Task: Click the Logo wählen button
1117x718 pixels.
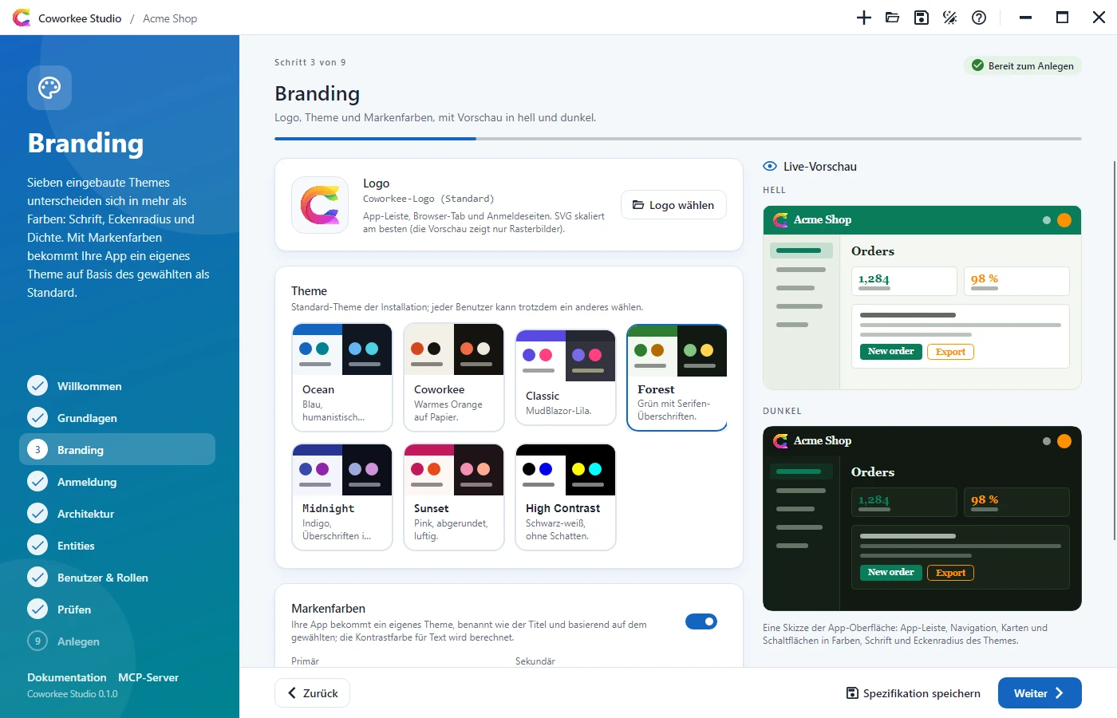Action: click(x=673, y=205)
